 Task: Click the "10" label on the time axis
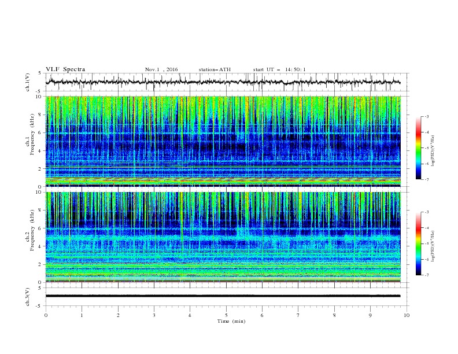click(407, 315)
